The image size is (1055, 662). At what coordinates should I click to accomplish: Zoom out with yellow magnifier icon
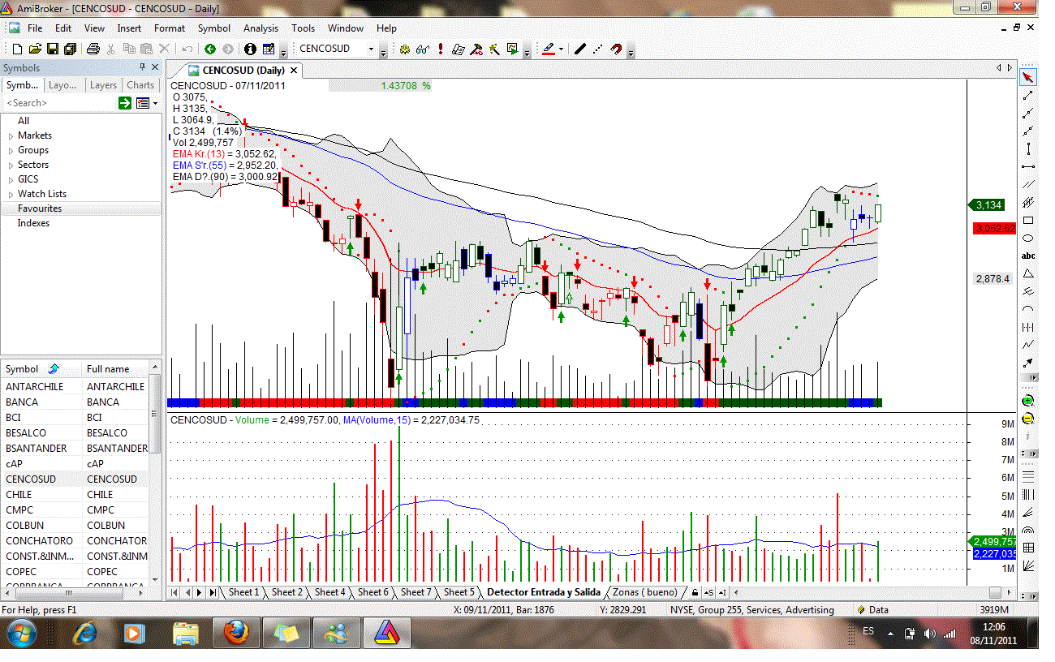(1028, 419)
